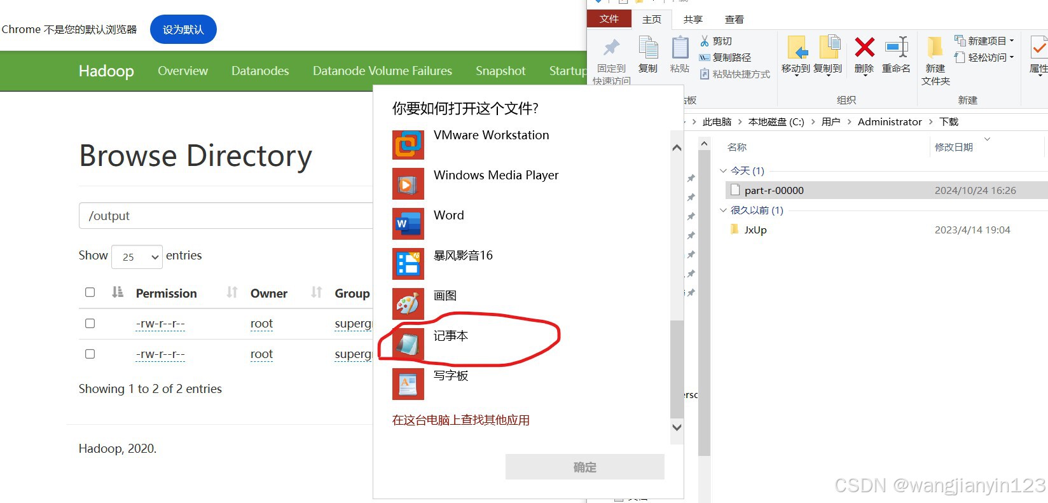Screen dimensions: 1048x503
Task: Click the 粘贴 paste icon in ribbon
Action: [x=680, y=48]
